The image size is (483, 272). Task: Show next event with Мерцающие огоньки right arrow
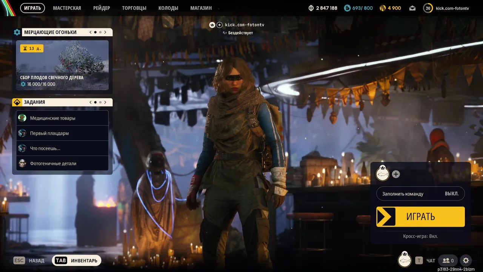pos(105,32)
